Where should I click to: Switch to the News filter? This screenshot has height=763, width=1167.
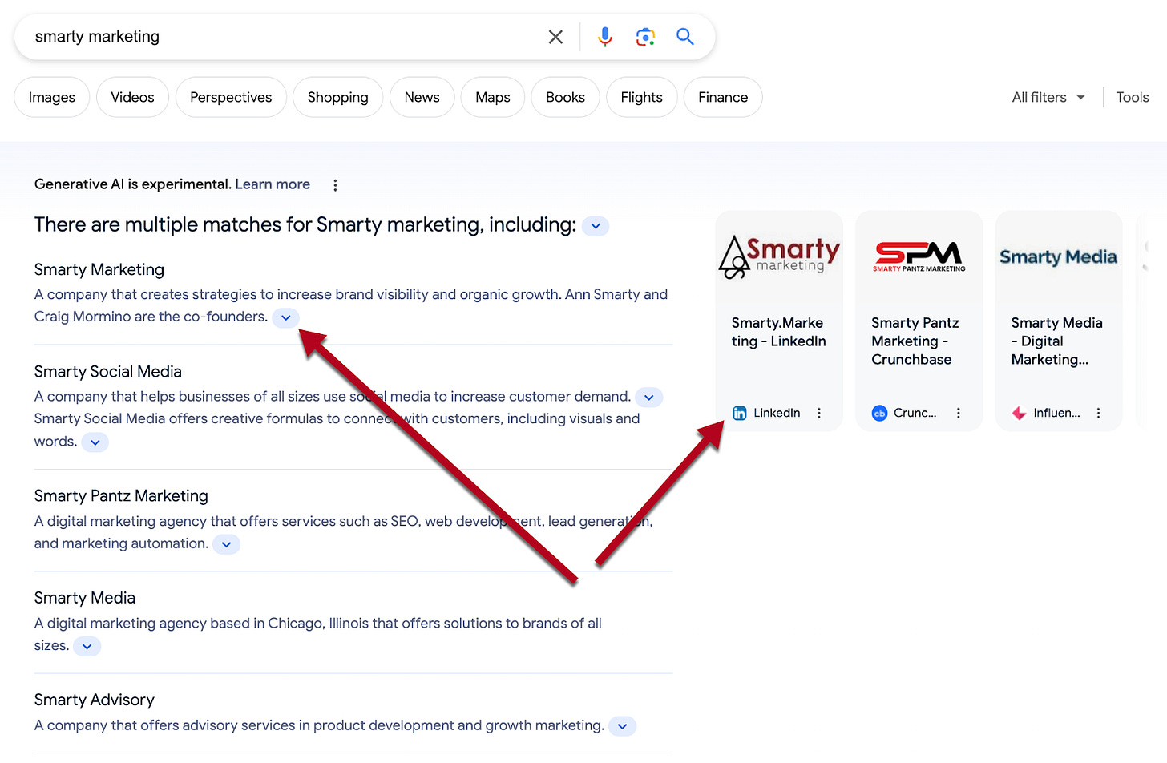422,97
